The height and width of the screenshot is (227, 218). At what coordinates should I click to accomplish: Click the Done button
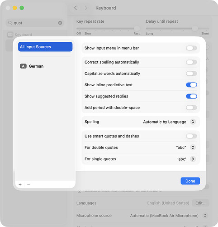pos(190,181)
